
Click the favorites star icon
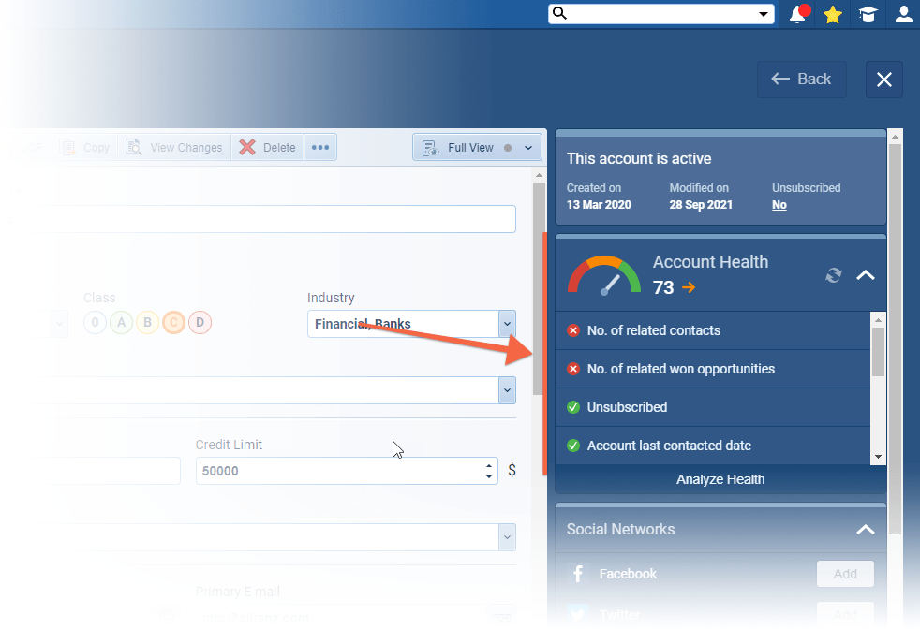[x=832, y=14]
